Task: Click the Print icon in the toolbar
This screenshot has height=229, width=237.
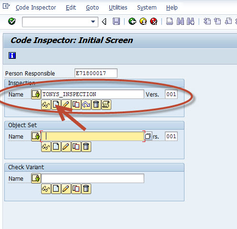Action: (x=170, y=22)
